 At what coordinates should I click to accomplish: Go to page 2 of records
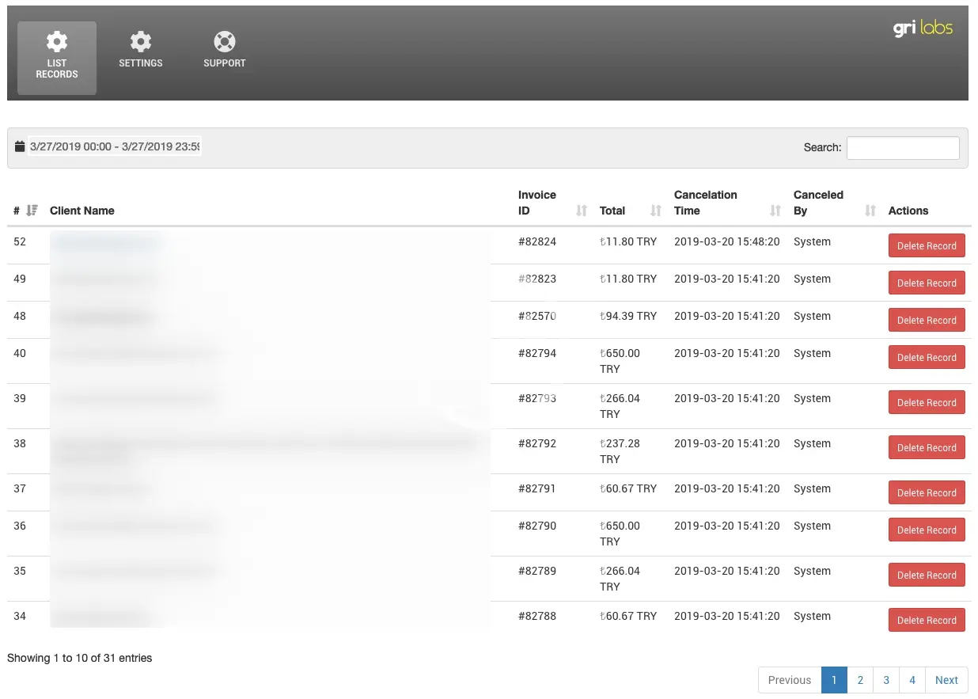pos(860,680)
